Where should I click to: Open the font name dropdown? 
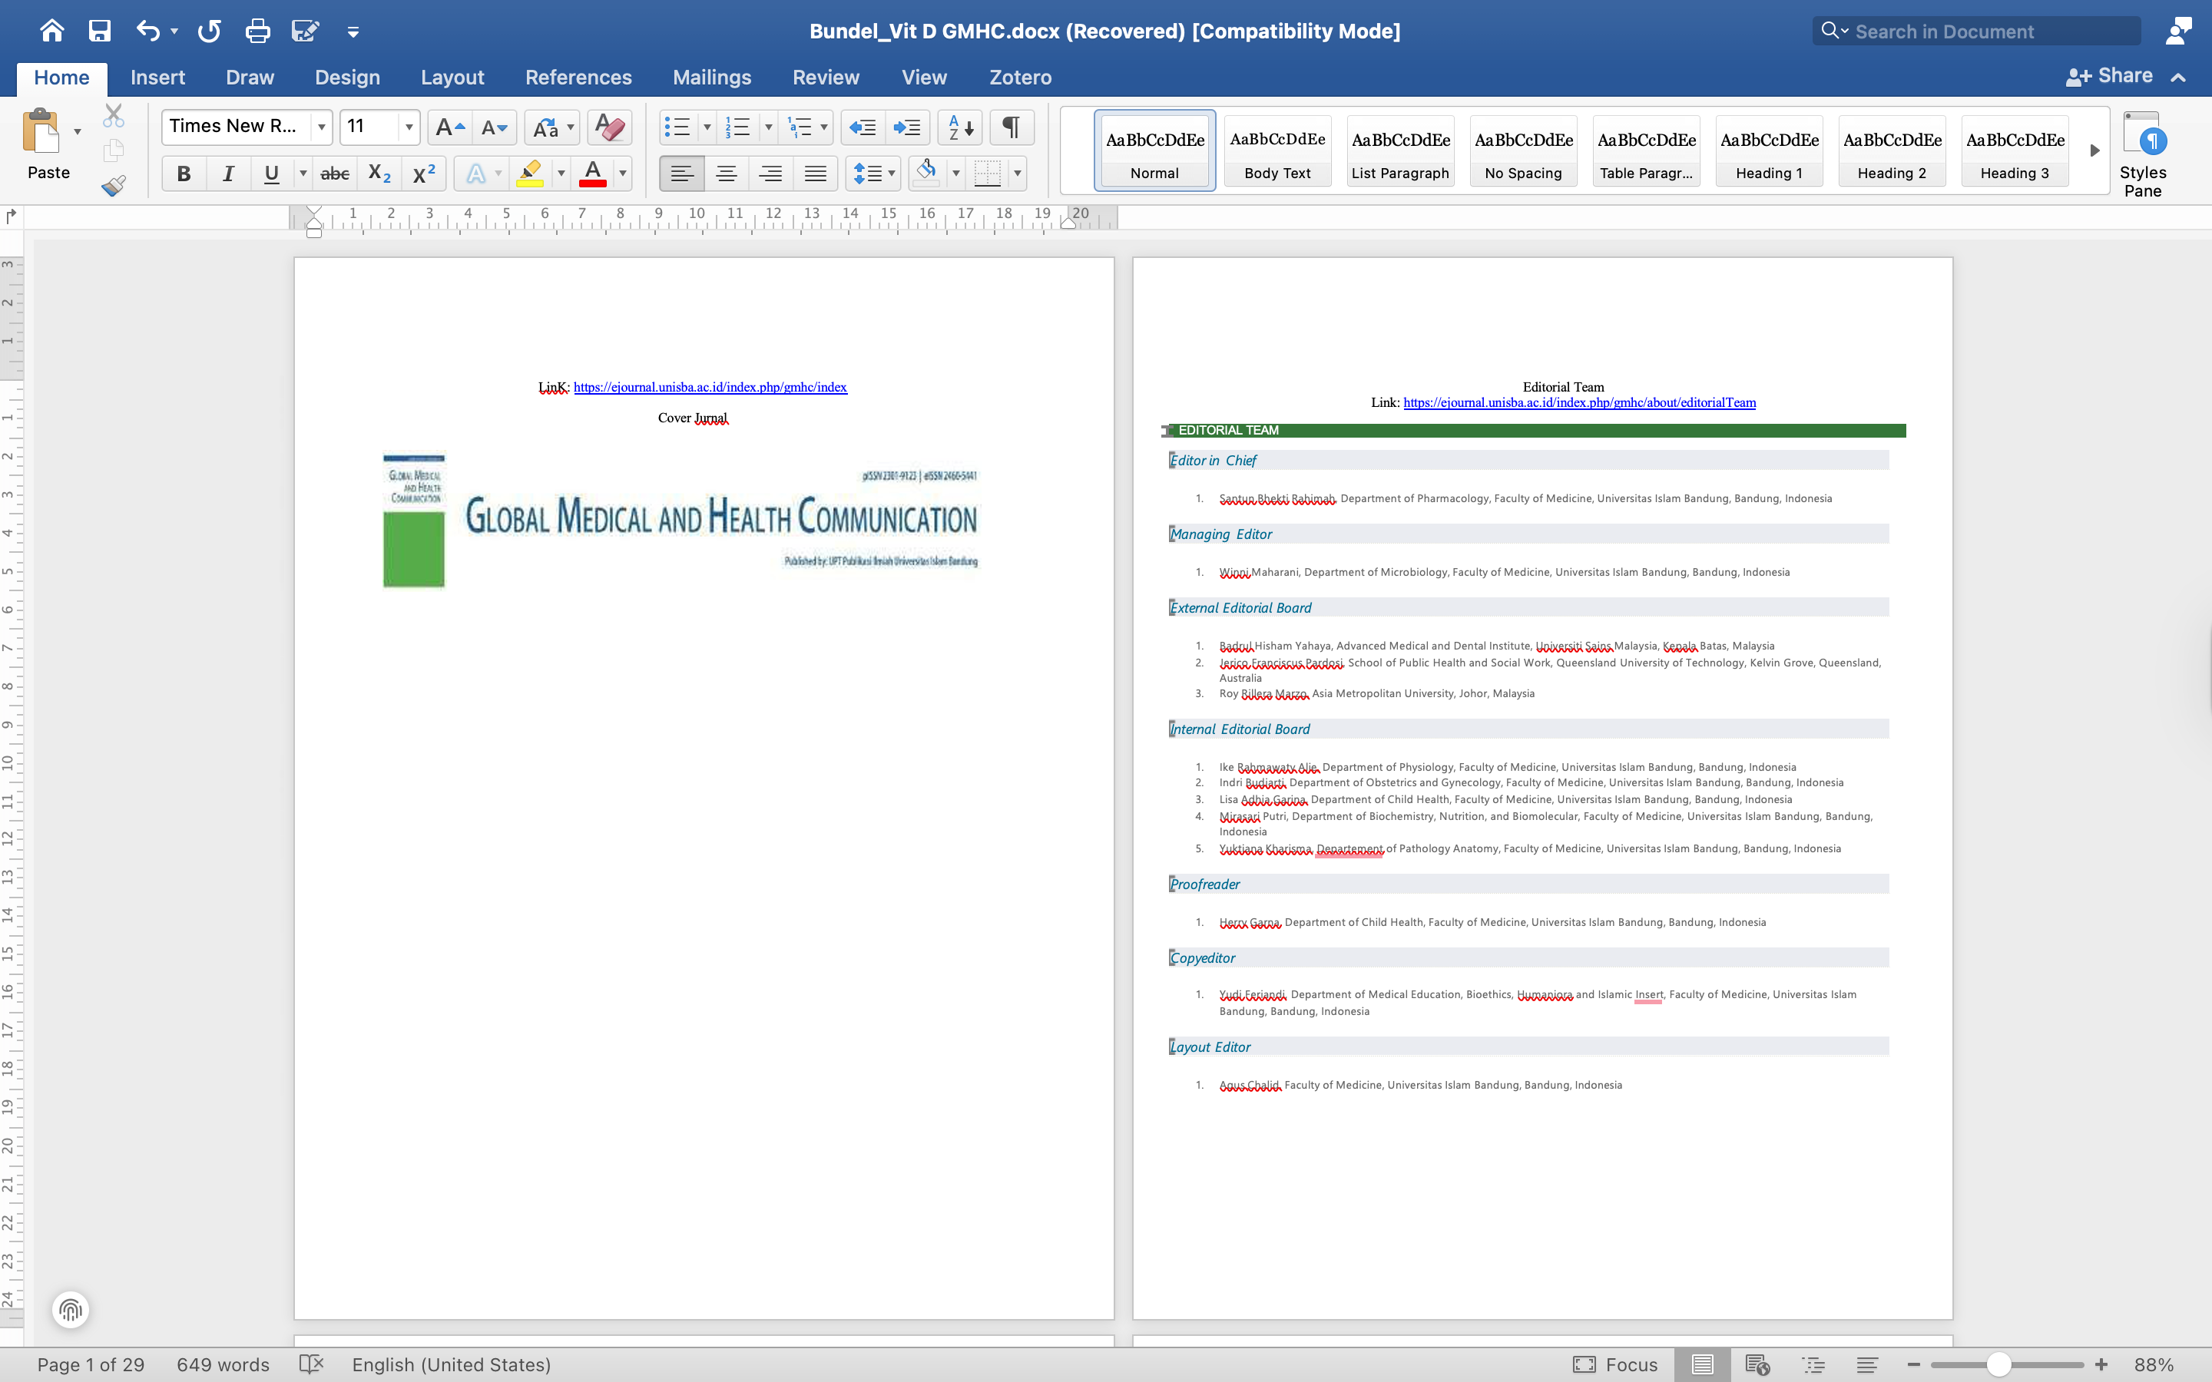coord(321,127)
